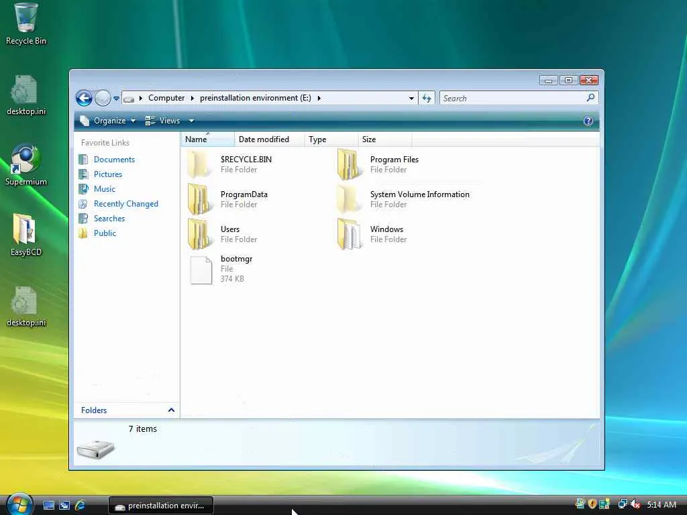Select the $RECYCLE.BIN folder icon

coord(199,164)
